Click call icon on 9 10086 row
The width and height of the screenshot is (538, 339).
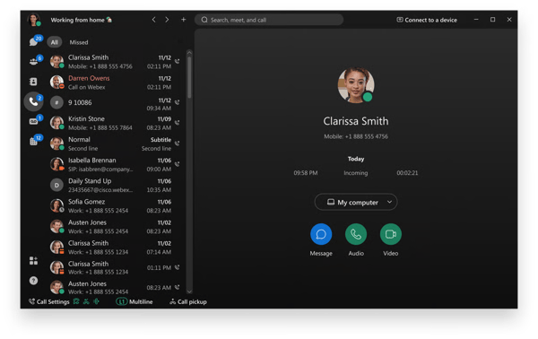(x=178, y=102)
